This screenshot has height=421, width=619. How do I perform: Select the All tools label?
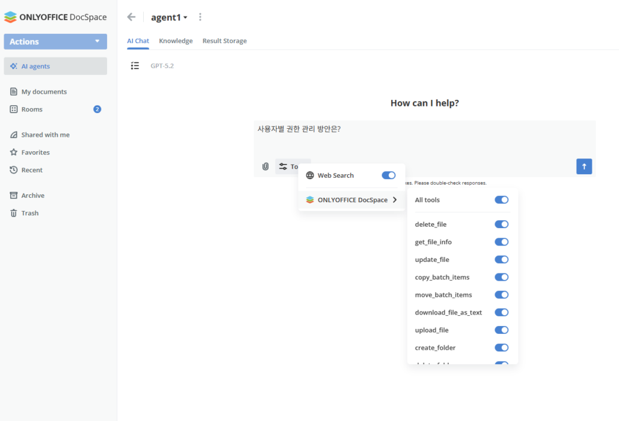click(427, 200)
